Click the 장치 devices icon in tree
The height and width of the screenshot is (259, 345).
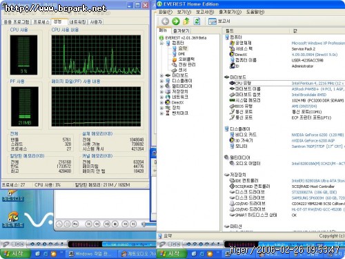coord(168,108)
